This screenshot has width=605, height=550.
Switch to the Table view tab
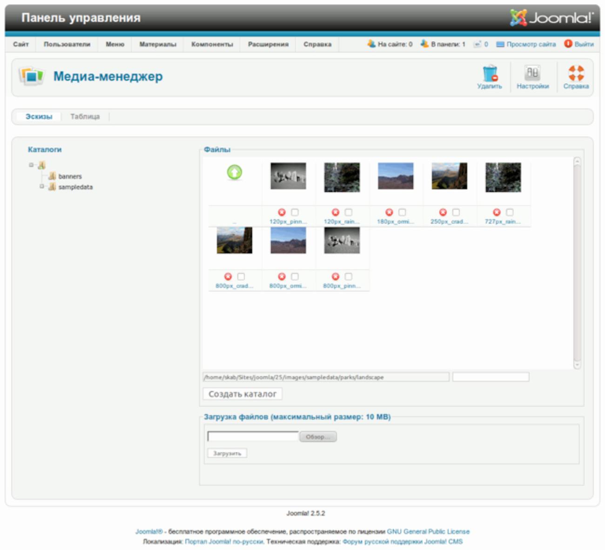85,117
